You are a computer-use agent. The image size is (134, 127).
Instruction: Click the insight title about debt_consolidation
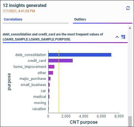(x=53, y=37)
